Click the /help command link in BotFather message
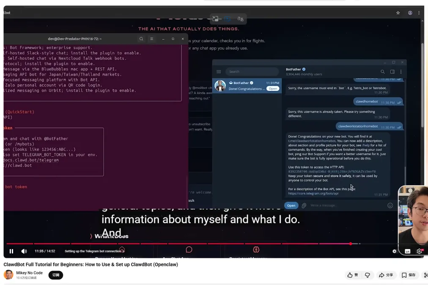This screenshot has width=428, height=285. point(366,145)
